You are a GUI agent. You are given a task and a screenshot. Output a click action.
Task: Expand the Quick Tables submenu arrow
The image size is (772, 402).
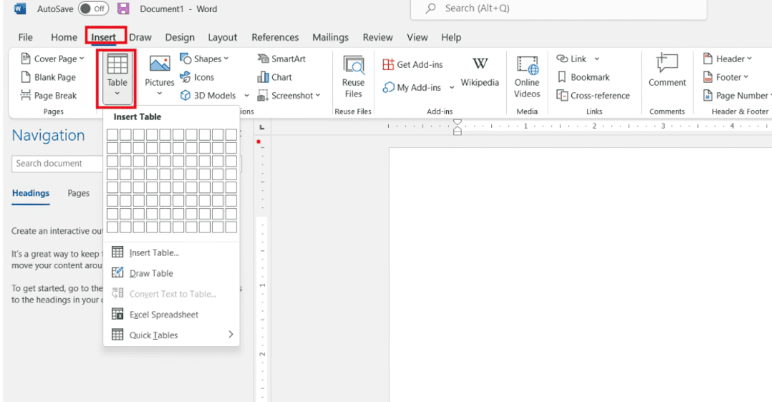click(231, 335)
